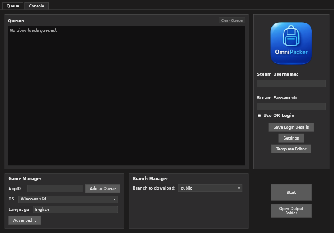
Task: Click the 'Use QR Login' label text
Action: click(279, 116)
